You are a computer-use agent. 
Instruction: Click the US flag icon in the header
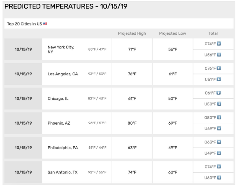tap(45, 24)
